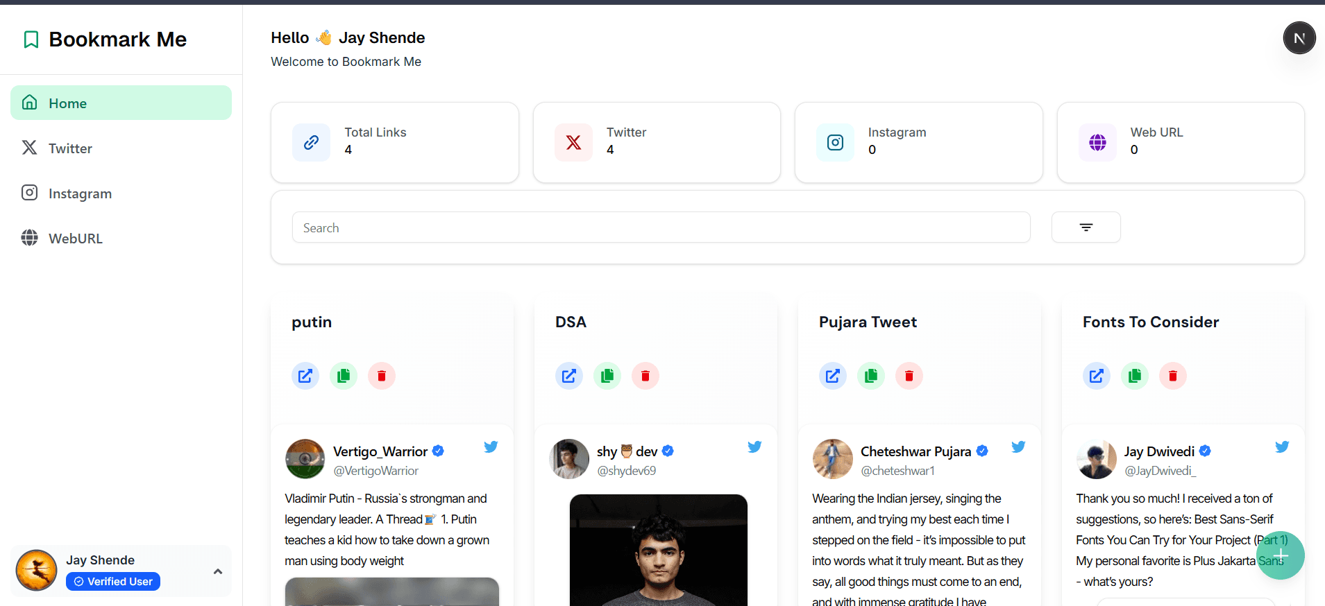The width and height of the screenshot is (1325, 606).
Task: Click the Vertigo_Warrior author name
Action: coord(380,451)
